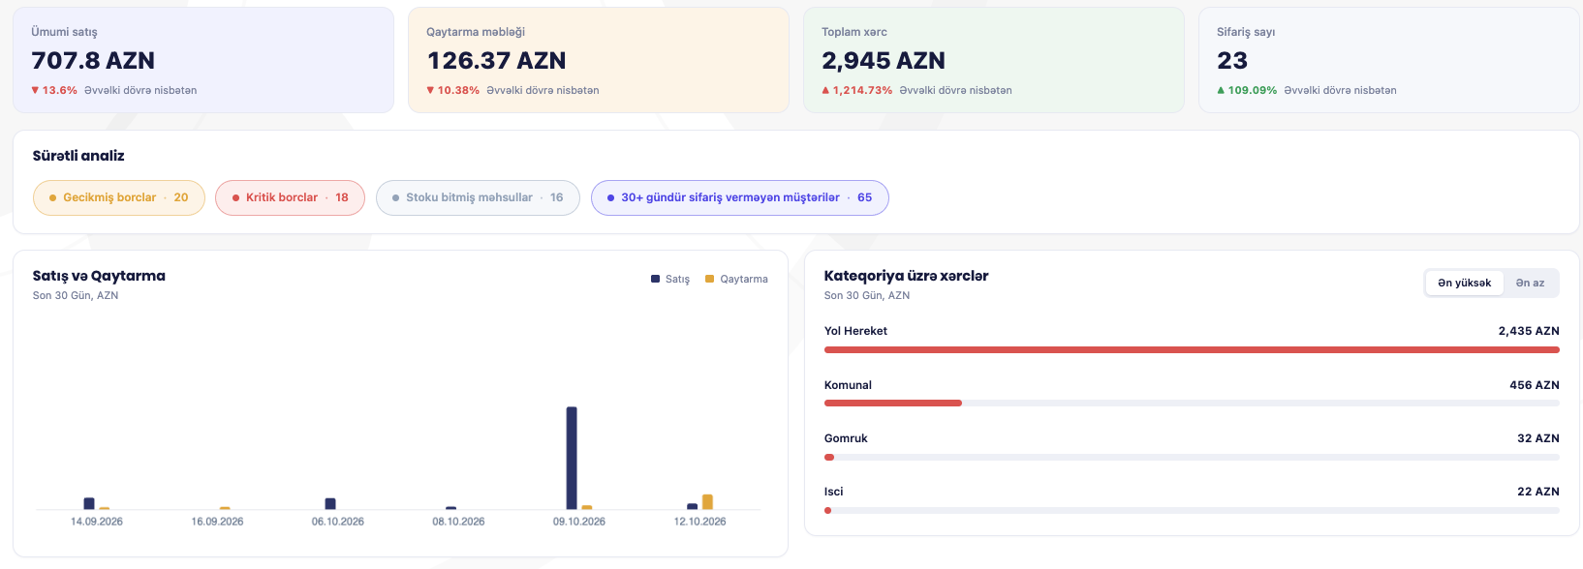Click the 12.10.2026 axis date label
This screenshot has height=569, width=1583.
[699, 522]
